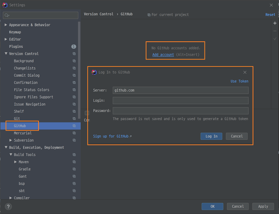Click the plus icon to add account
This screenshot has height=214, width=279.
tap(275, 23)
